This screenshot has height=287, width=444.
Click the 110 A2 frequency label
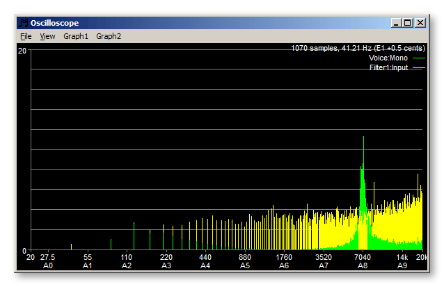pos(126,261)
